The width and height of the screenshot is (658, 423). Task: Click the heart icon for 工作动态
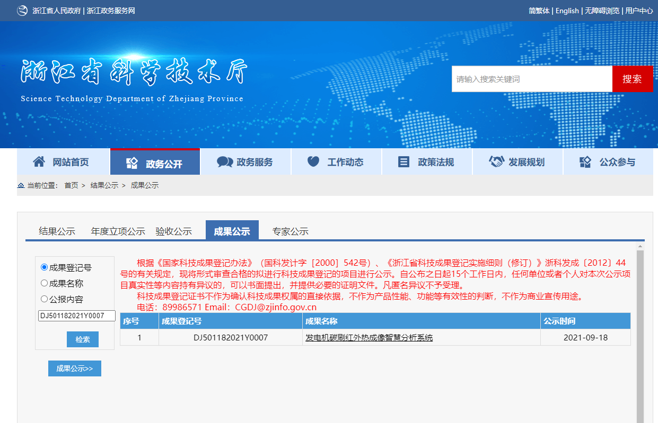(313, 162)
